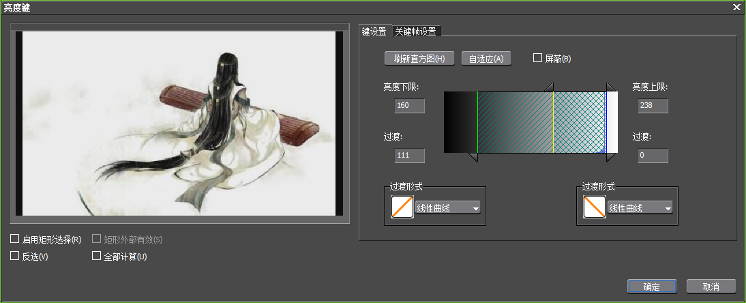This screenshot has height=303, width=746.
Task: Click the left 过渡形式 rising curve icon
Action: coord(402,207)
